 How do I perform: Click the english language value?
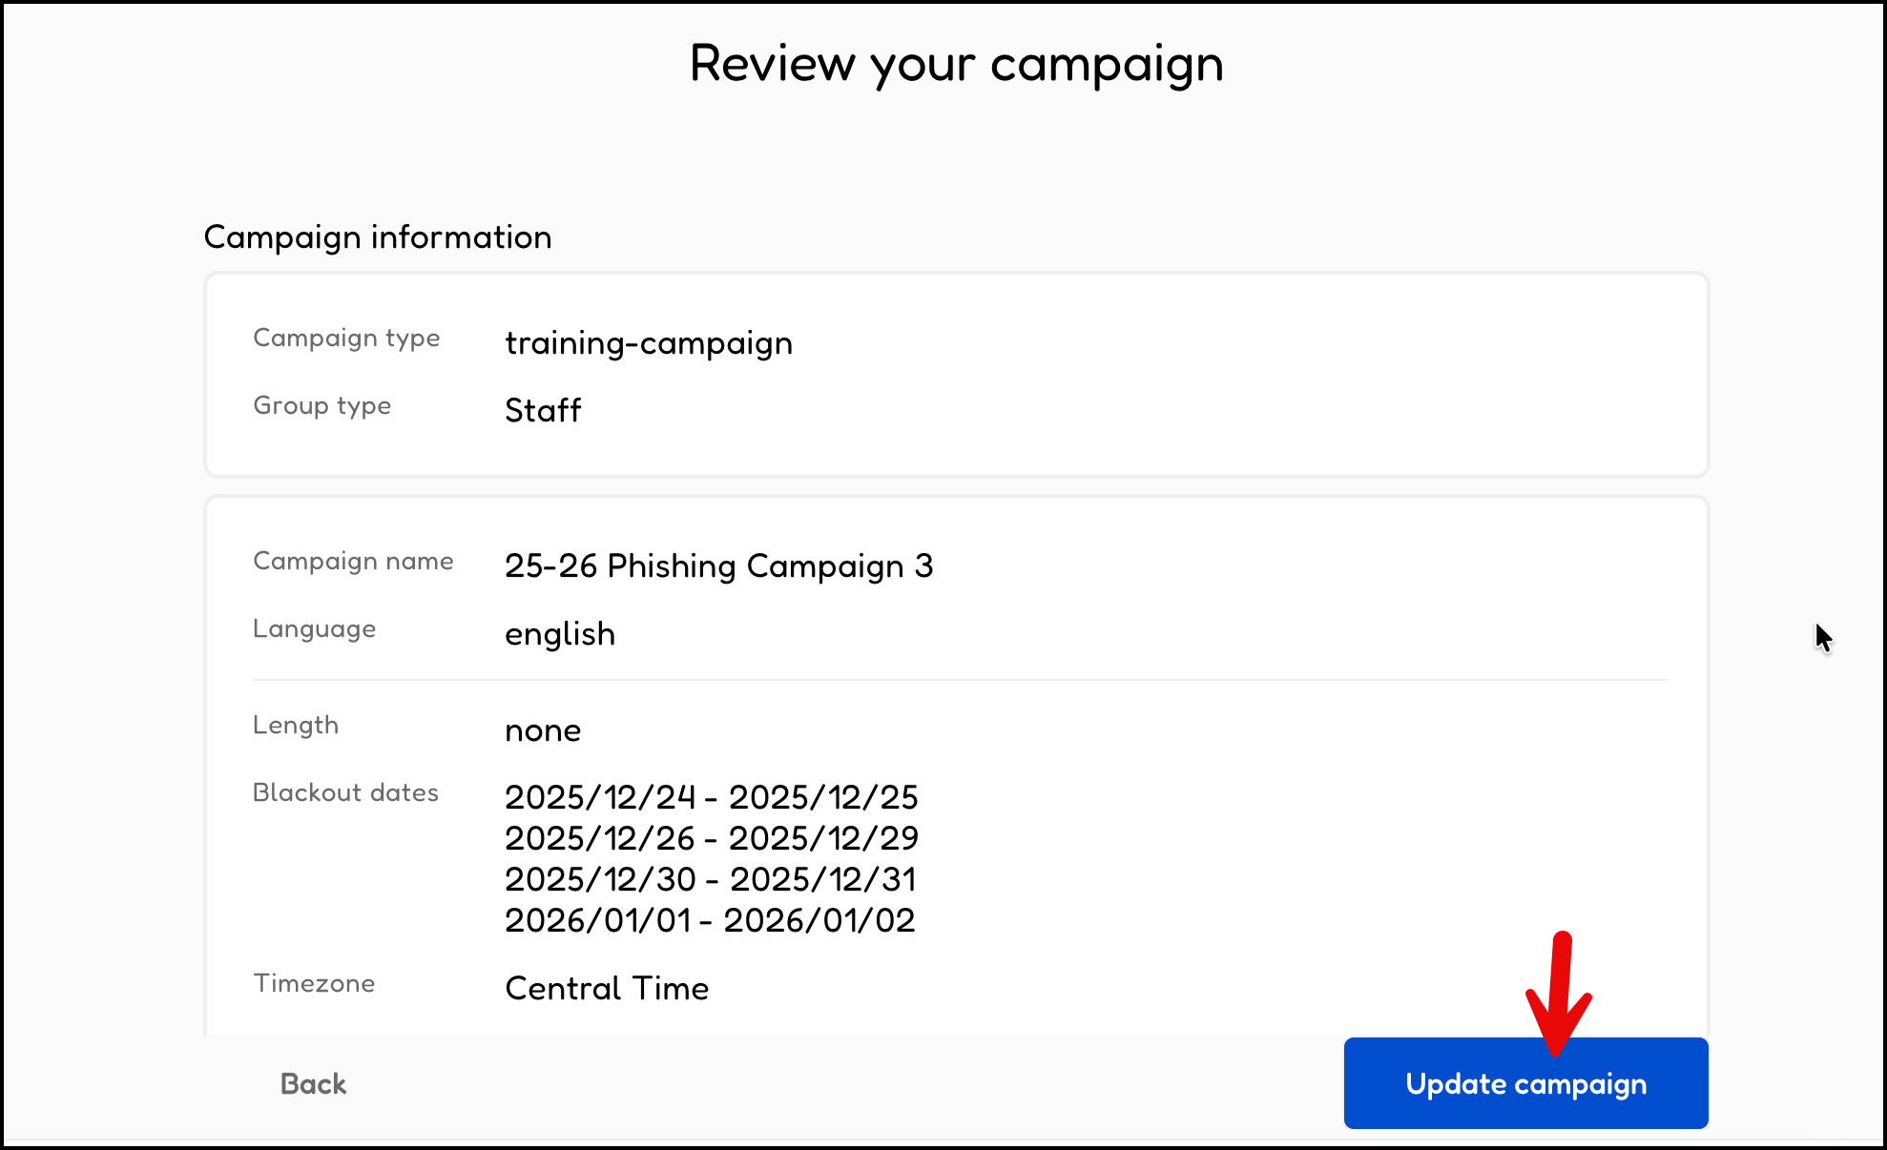(x=560, y=634)
